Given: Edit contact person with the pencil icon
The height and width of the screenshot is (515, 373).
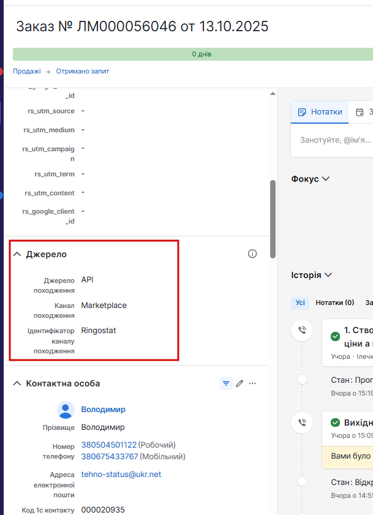Looking at the screenshot, I should [239, 383].
